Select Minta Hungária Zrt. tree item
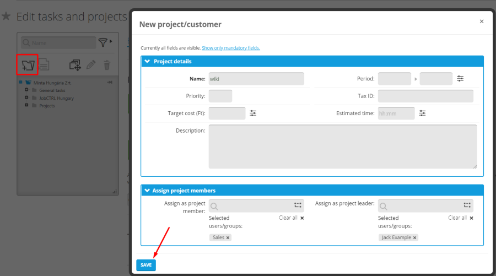 52,83
